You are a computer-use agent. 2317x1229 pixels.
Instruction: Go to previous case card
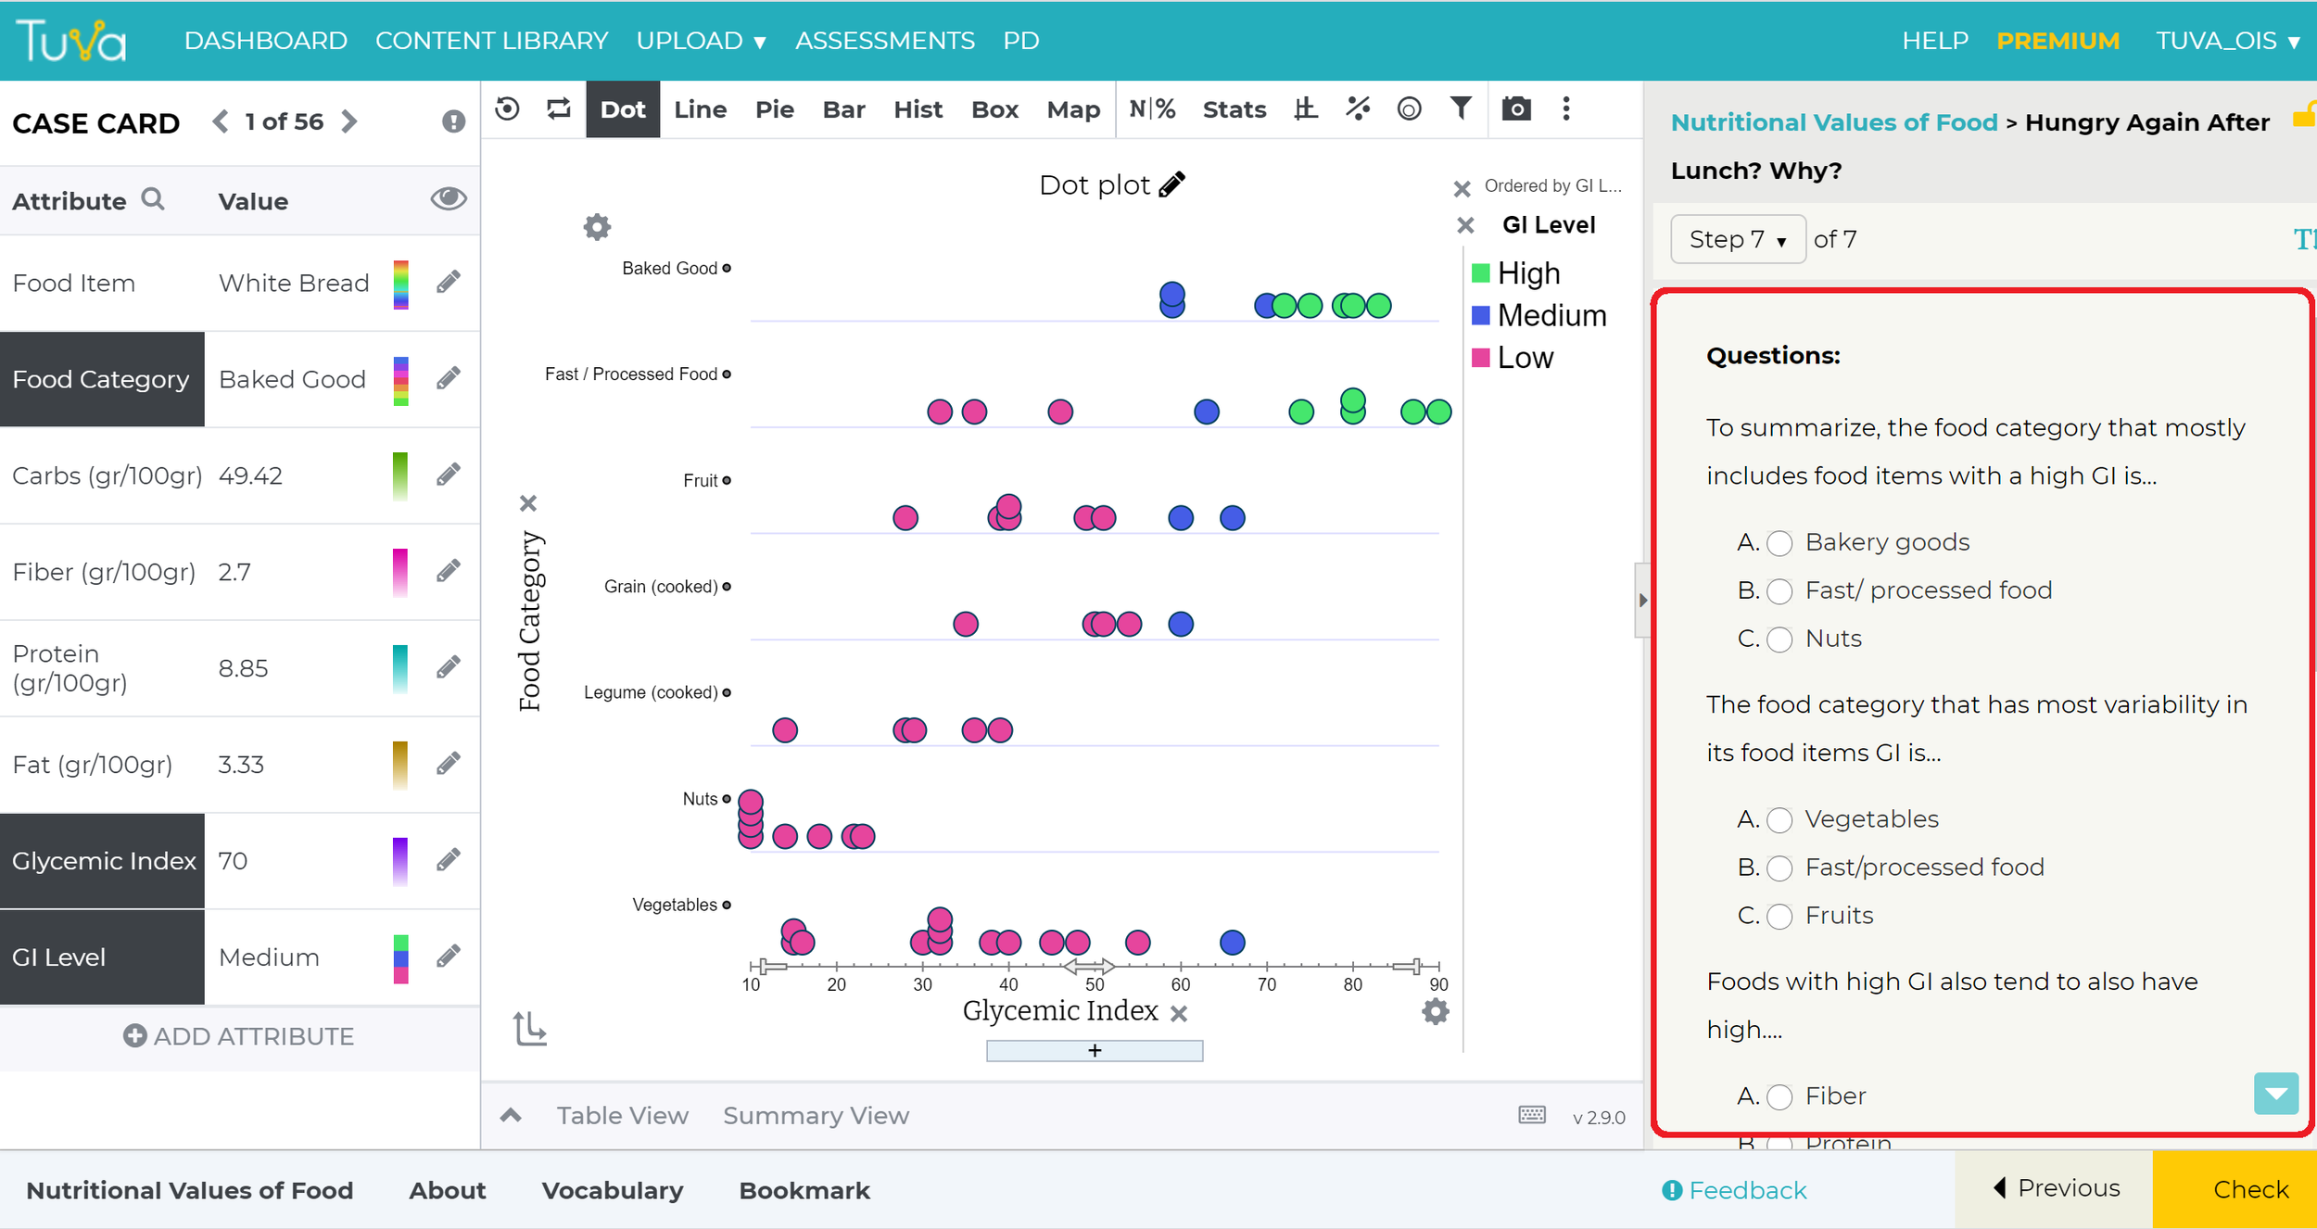pos(220,121)
